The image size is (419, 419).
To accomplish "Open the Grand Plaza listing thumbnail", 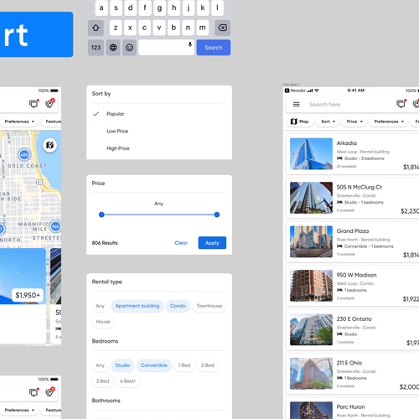I will (311, 241).
